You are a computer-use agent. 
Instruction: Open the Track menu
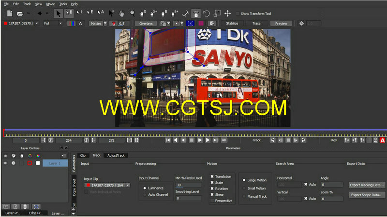(x=27, y=4)
